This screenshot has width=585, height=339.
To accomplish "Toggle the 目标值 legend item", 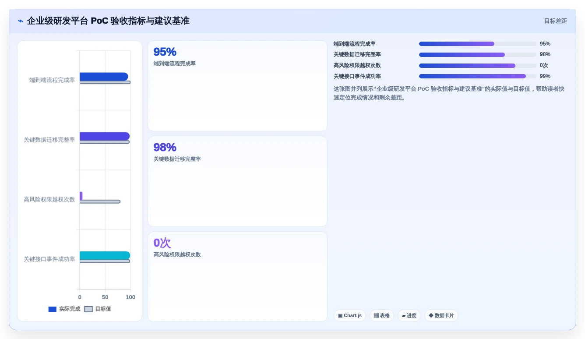I will tap(98, 309).
